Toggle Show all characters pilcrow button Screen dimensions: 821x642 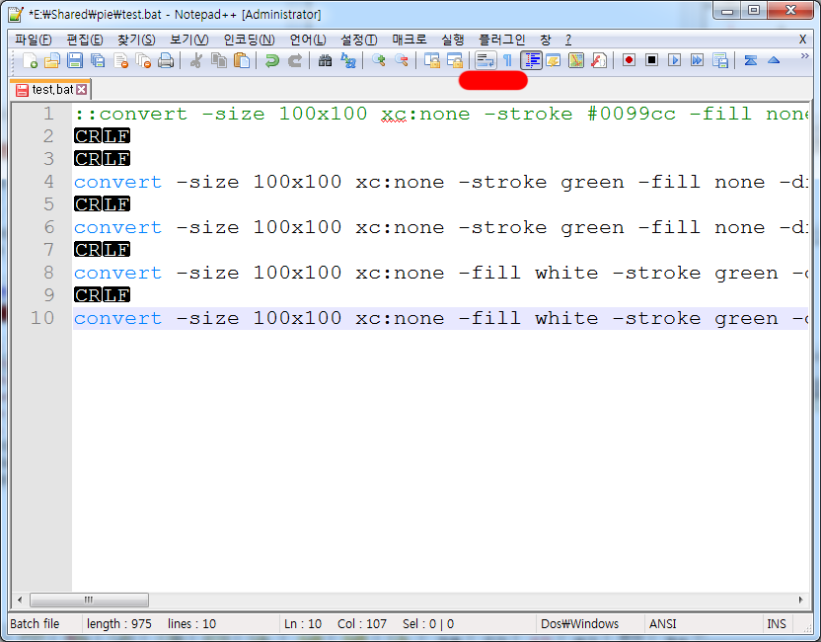click(x=507, y=60)
